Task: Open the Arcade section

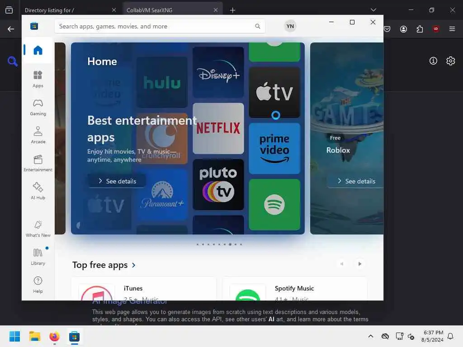Action: pyautogui.click(x=38, y=135)
